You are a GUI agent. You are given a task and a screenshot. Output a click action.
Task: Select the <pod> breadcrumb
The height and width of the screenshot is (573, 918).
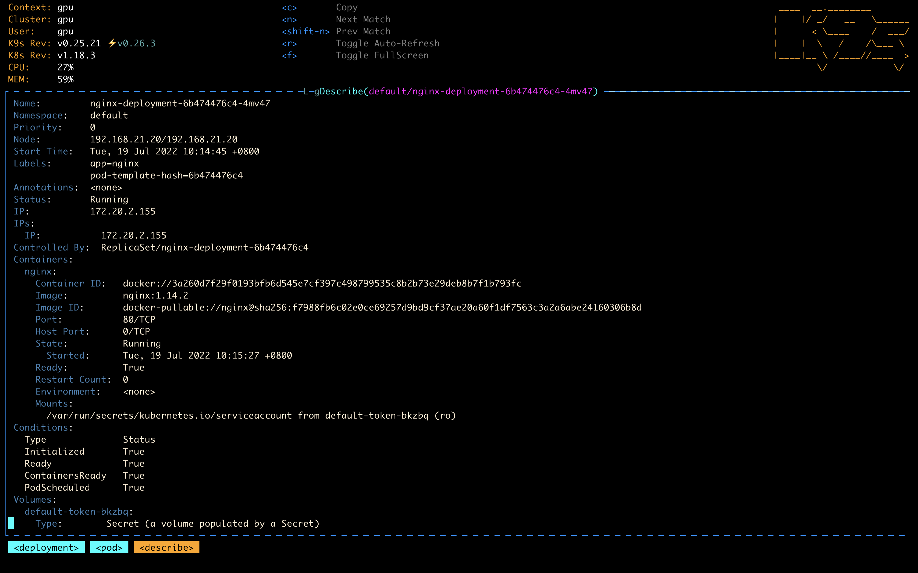pyautogui.click(x=109, y=548)
